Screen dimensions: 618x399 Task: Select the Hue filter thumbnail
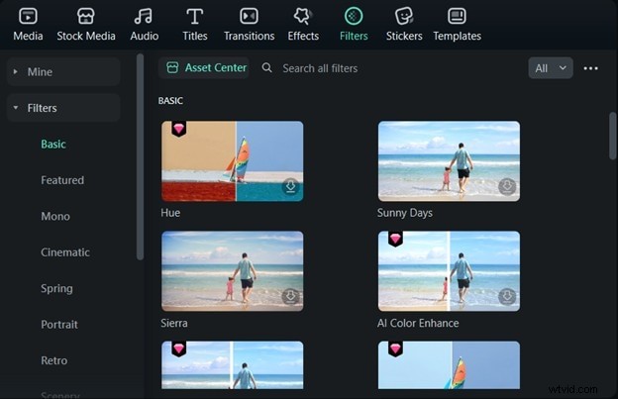coord(232,161)
